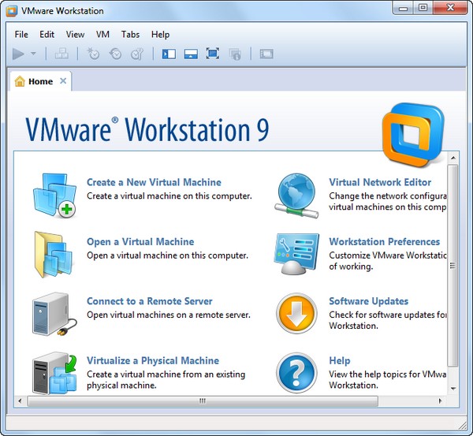This screenshot has height=436, width=473.
Task: Open the Workstation Preferences link
Action: [384, 242]
